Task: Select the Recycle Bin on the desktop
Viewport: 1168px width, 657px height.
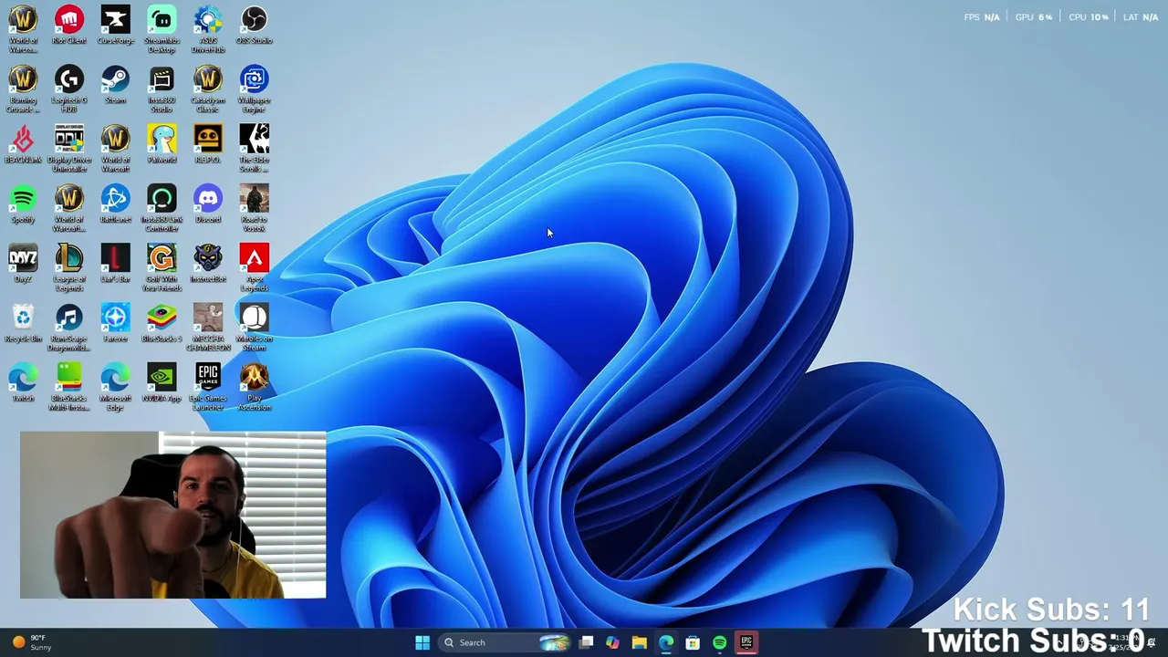Action: click(23, 323)
